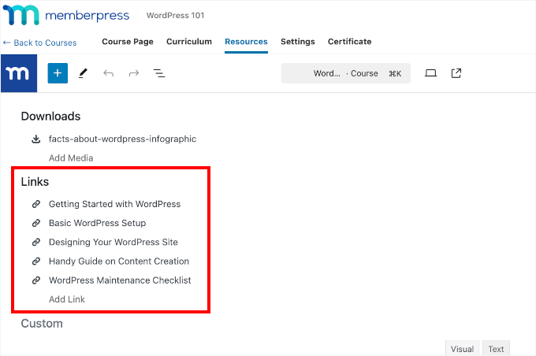Open the Course Page tab
The width and height of the screenshot is (536, 356).
[x=128, y=41]
